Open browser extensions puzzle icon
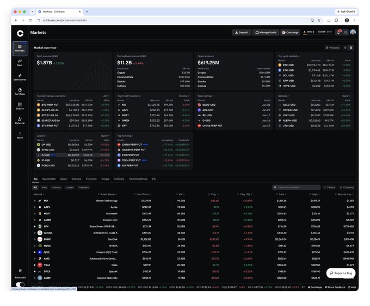 point(336,20)
